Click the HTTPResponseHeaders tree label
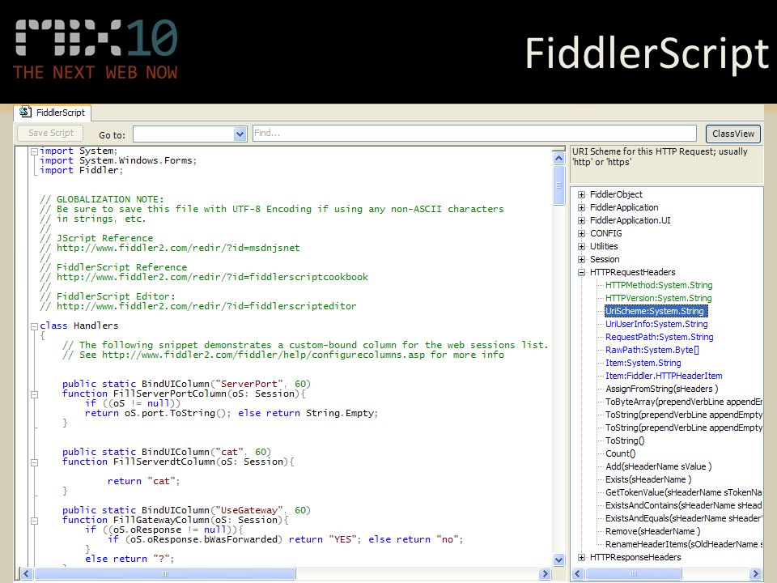Image resolution: width=777 pixels, height=583 pixels. coord(635,557)
